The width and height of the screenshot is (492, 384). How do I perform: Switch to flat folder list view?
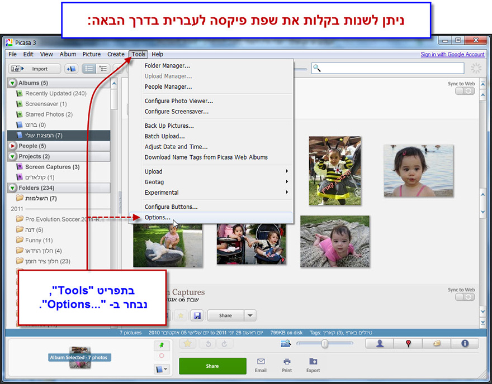coord(89,69)
